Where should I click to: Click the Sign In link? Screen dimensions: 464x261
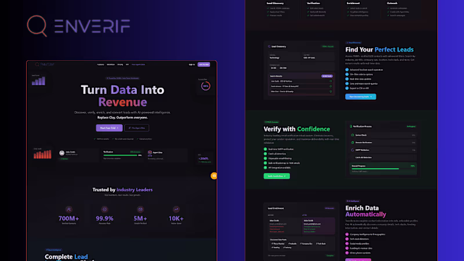192,64
